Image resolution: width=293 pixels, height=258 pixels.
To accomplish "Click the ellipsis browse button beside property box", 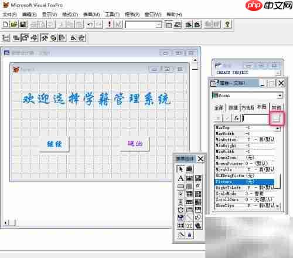I will click(x=277, y=118).
